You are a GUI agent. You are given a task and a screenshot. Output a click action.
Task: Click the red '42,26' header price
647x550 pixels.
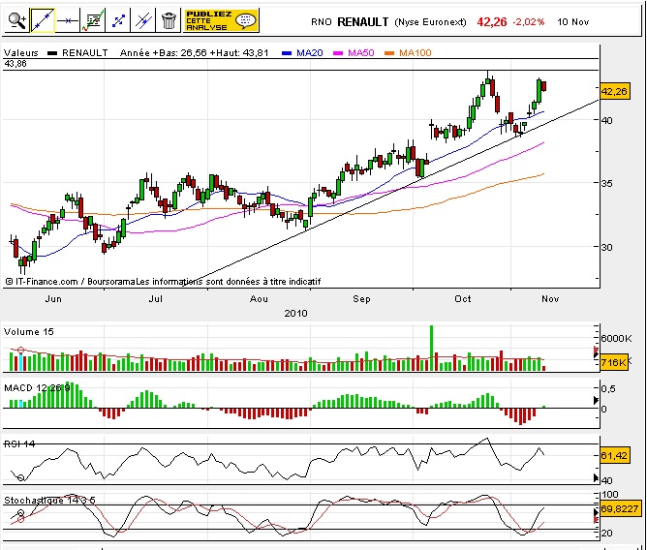[x=492, y=22]
